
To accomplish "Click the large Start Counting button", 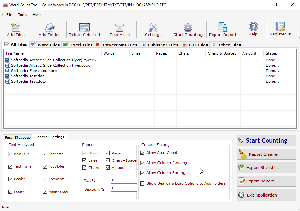I will pyautogui.click(x=266, y=141).
